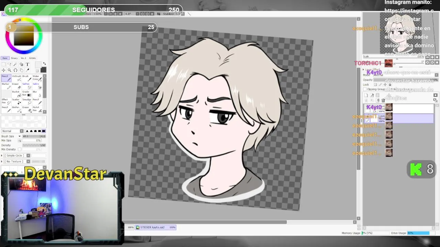Choose the Bucket fill tool
440x247 pixels.
tap(17, 94)
